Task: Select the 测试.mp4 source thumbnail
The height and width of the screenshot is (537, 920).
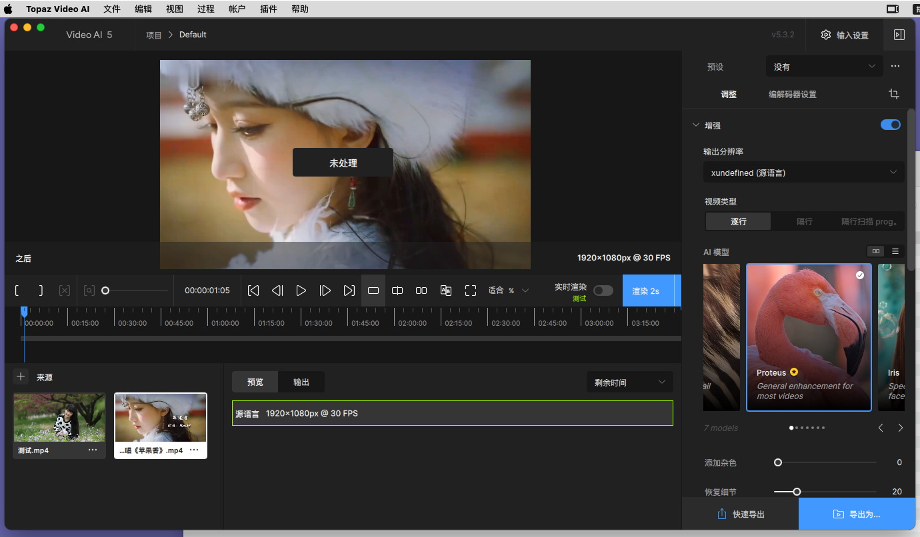Action: click(59, 417)
